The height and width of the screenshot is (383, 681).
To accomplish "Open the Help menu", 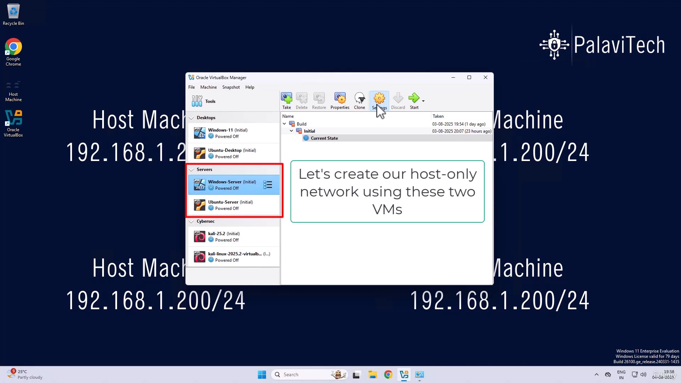I will pos(250,87).
